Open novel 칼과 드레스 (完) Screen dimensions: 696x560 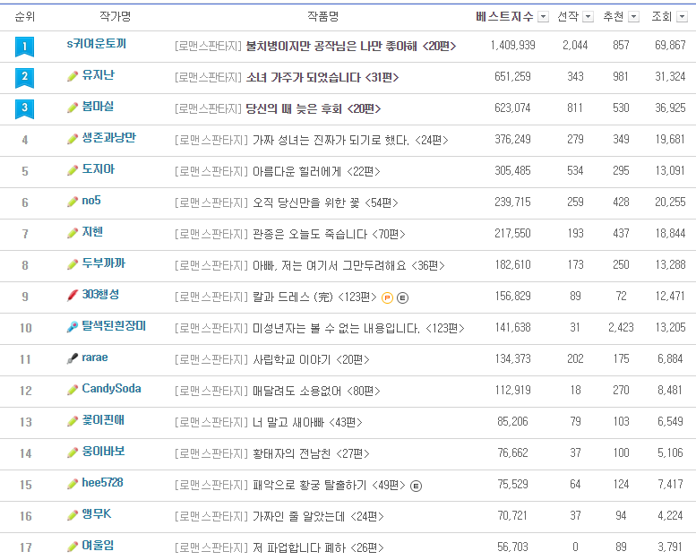click(314, 297)
